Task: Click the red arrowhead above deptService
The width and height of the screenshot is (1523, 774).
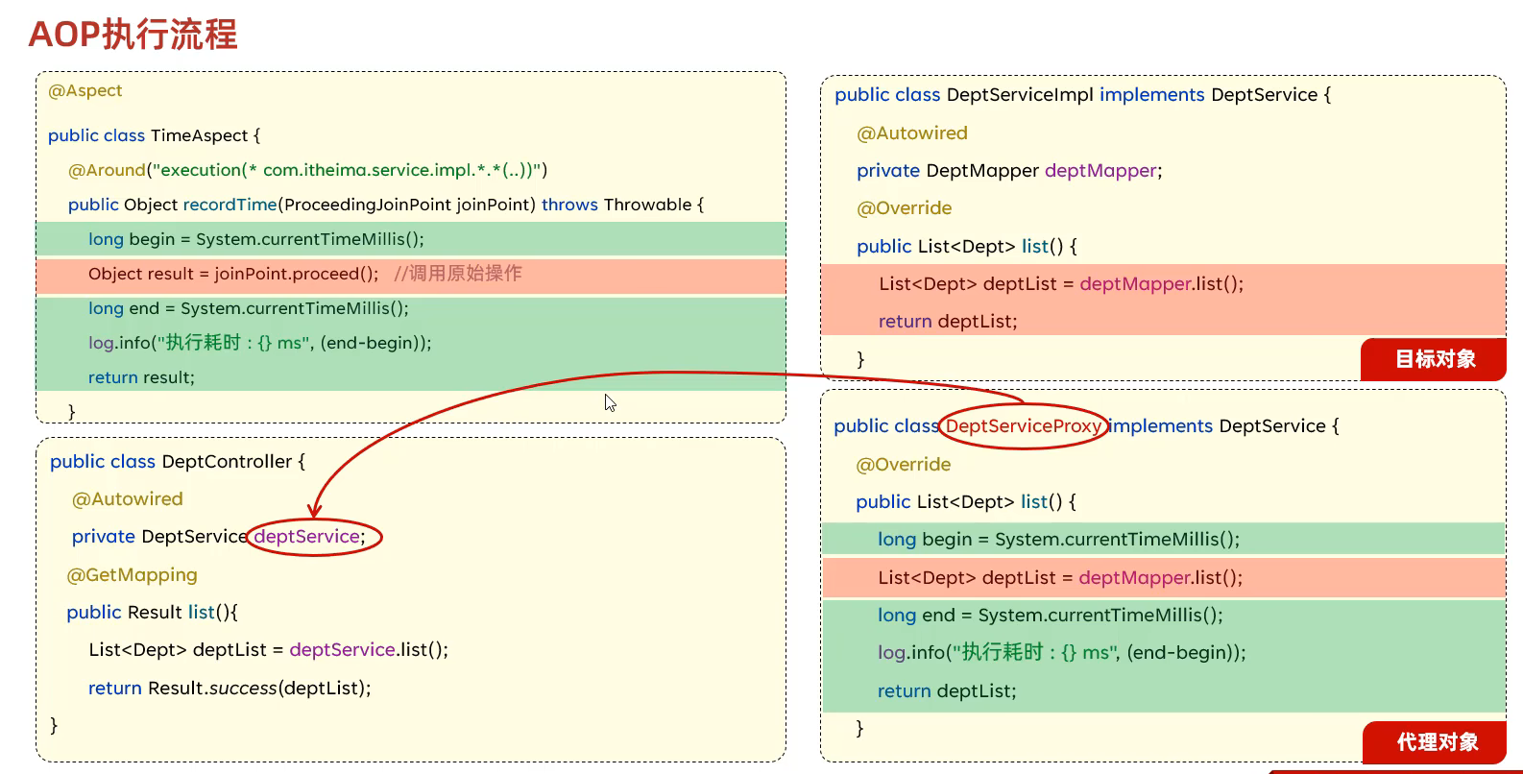Action: point(314,511)
